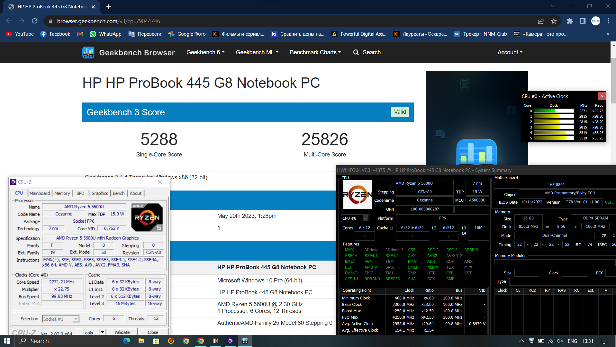
Task: Click the Wi-Fi network tray icon
Action: (x=551, y=341)
